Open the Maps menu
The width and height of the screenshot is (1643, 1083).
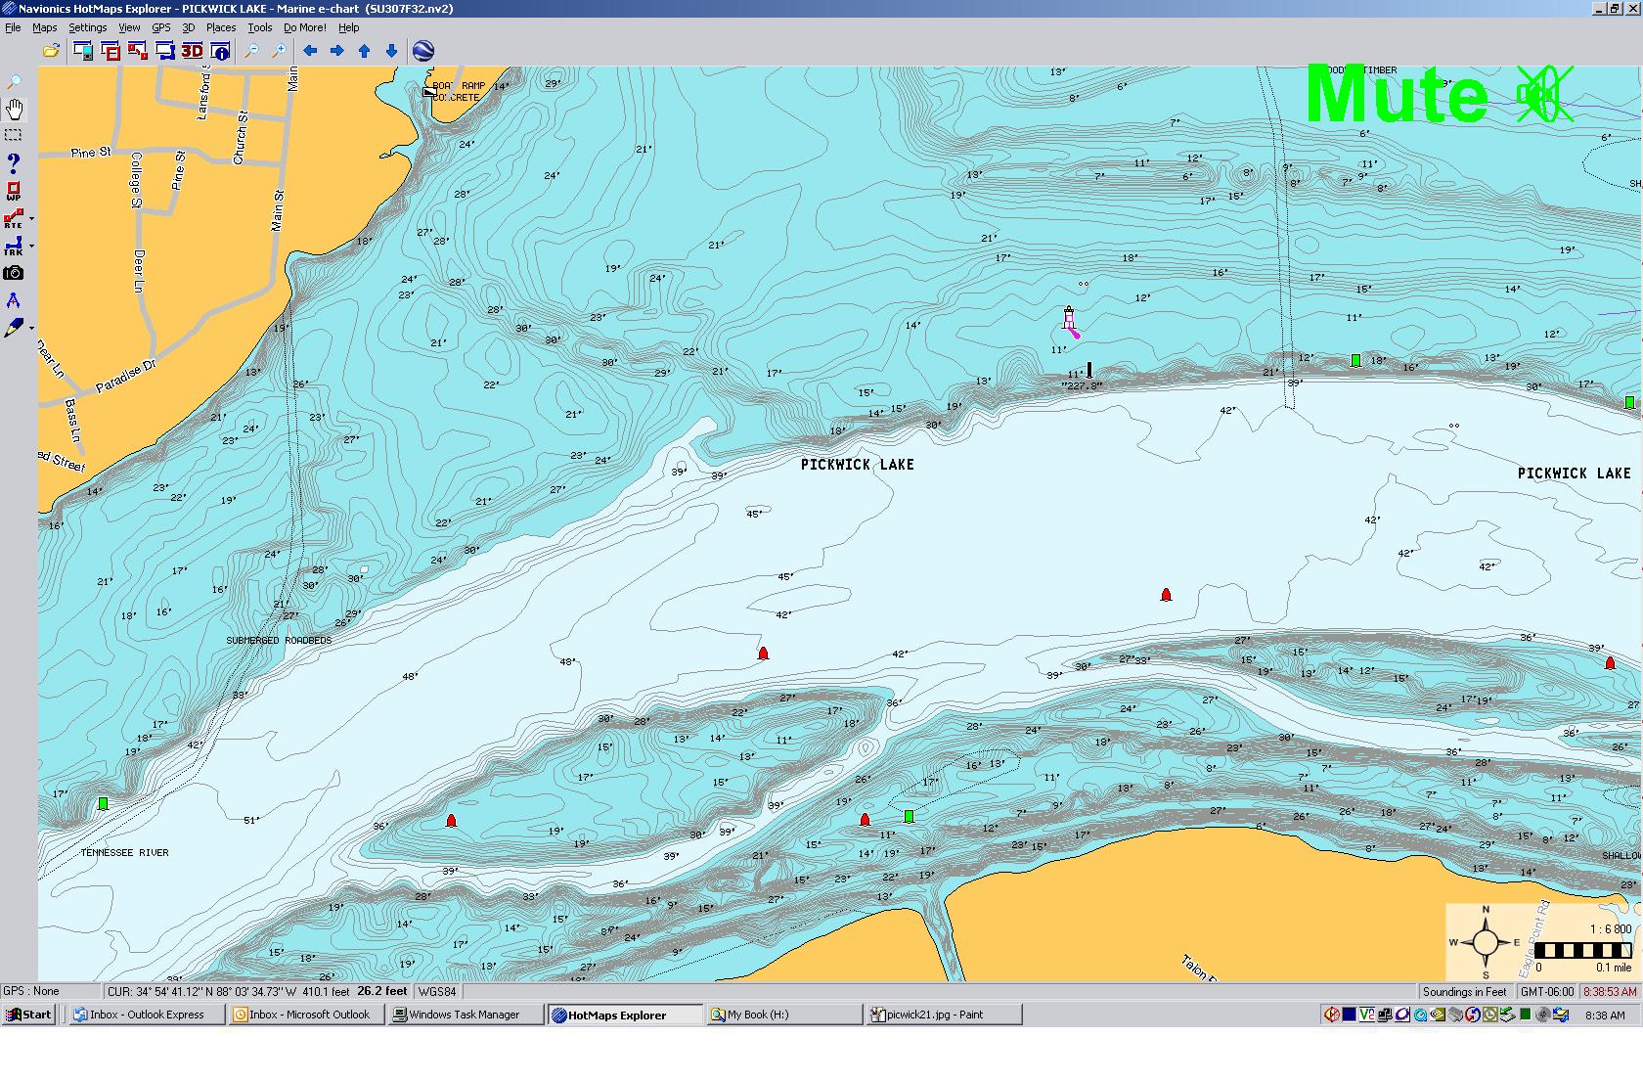click(x=45, y=27)
